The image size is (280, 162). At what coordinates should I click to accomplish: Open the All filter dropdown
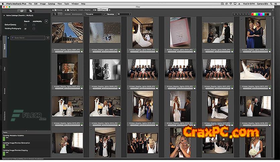tap(124, 14)
